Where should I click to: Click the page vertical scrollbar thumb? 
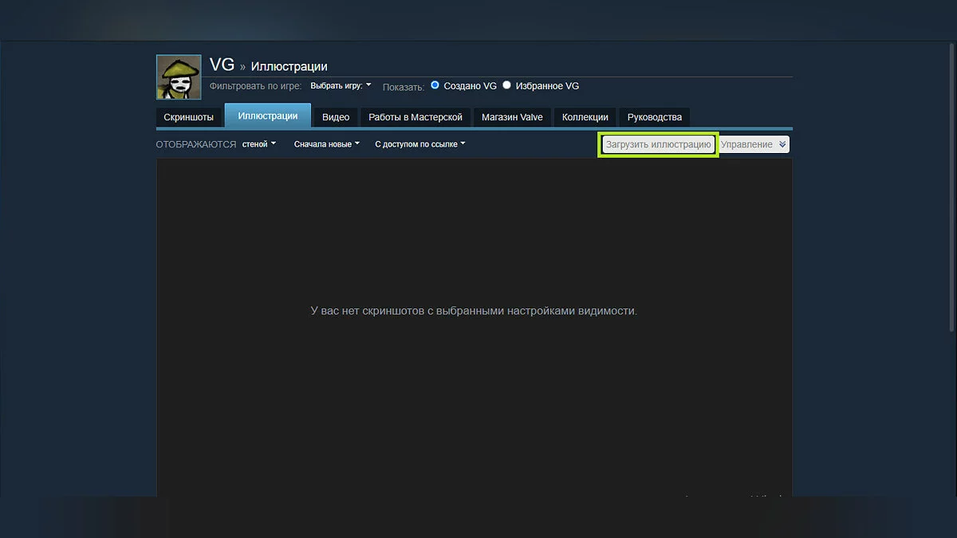tap(952, 187)
